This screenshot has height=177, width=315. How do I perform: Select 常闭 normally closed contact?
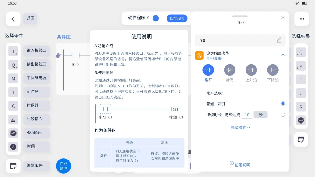click(x=230, y=70)
